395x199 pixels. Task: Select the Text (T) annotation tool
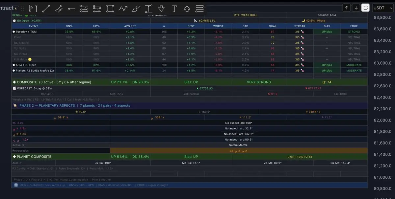pos(174,9)
